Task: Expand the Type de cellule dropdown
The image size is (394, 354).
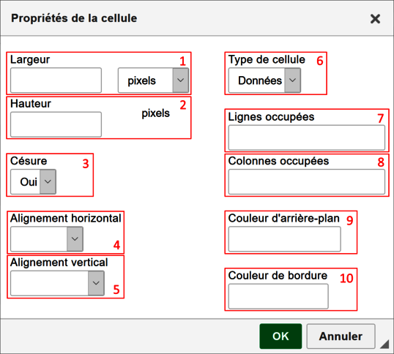Action: click(264, 80)
